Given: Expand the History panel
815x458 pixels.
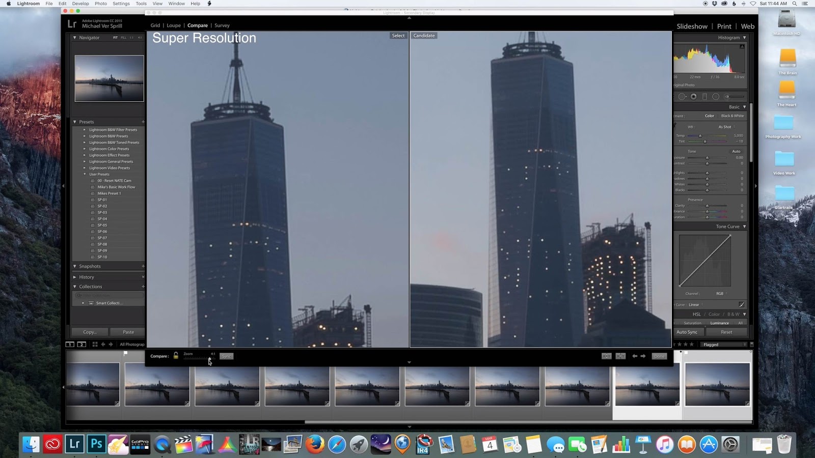Looking at the screenshot, I should click(74, 277).
